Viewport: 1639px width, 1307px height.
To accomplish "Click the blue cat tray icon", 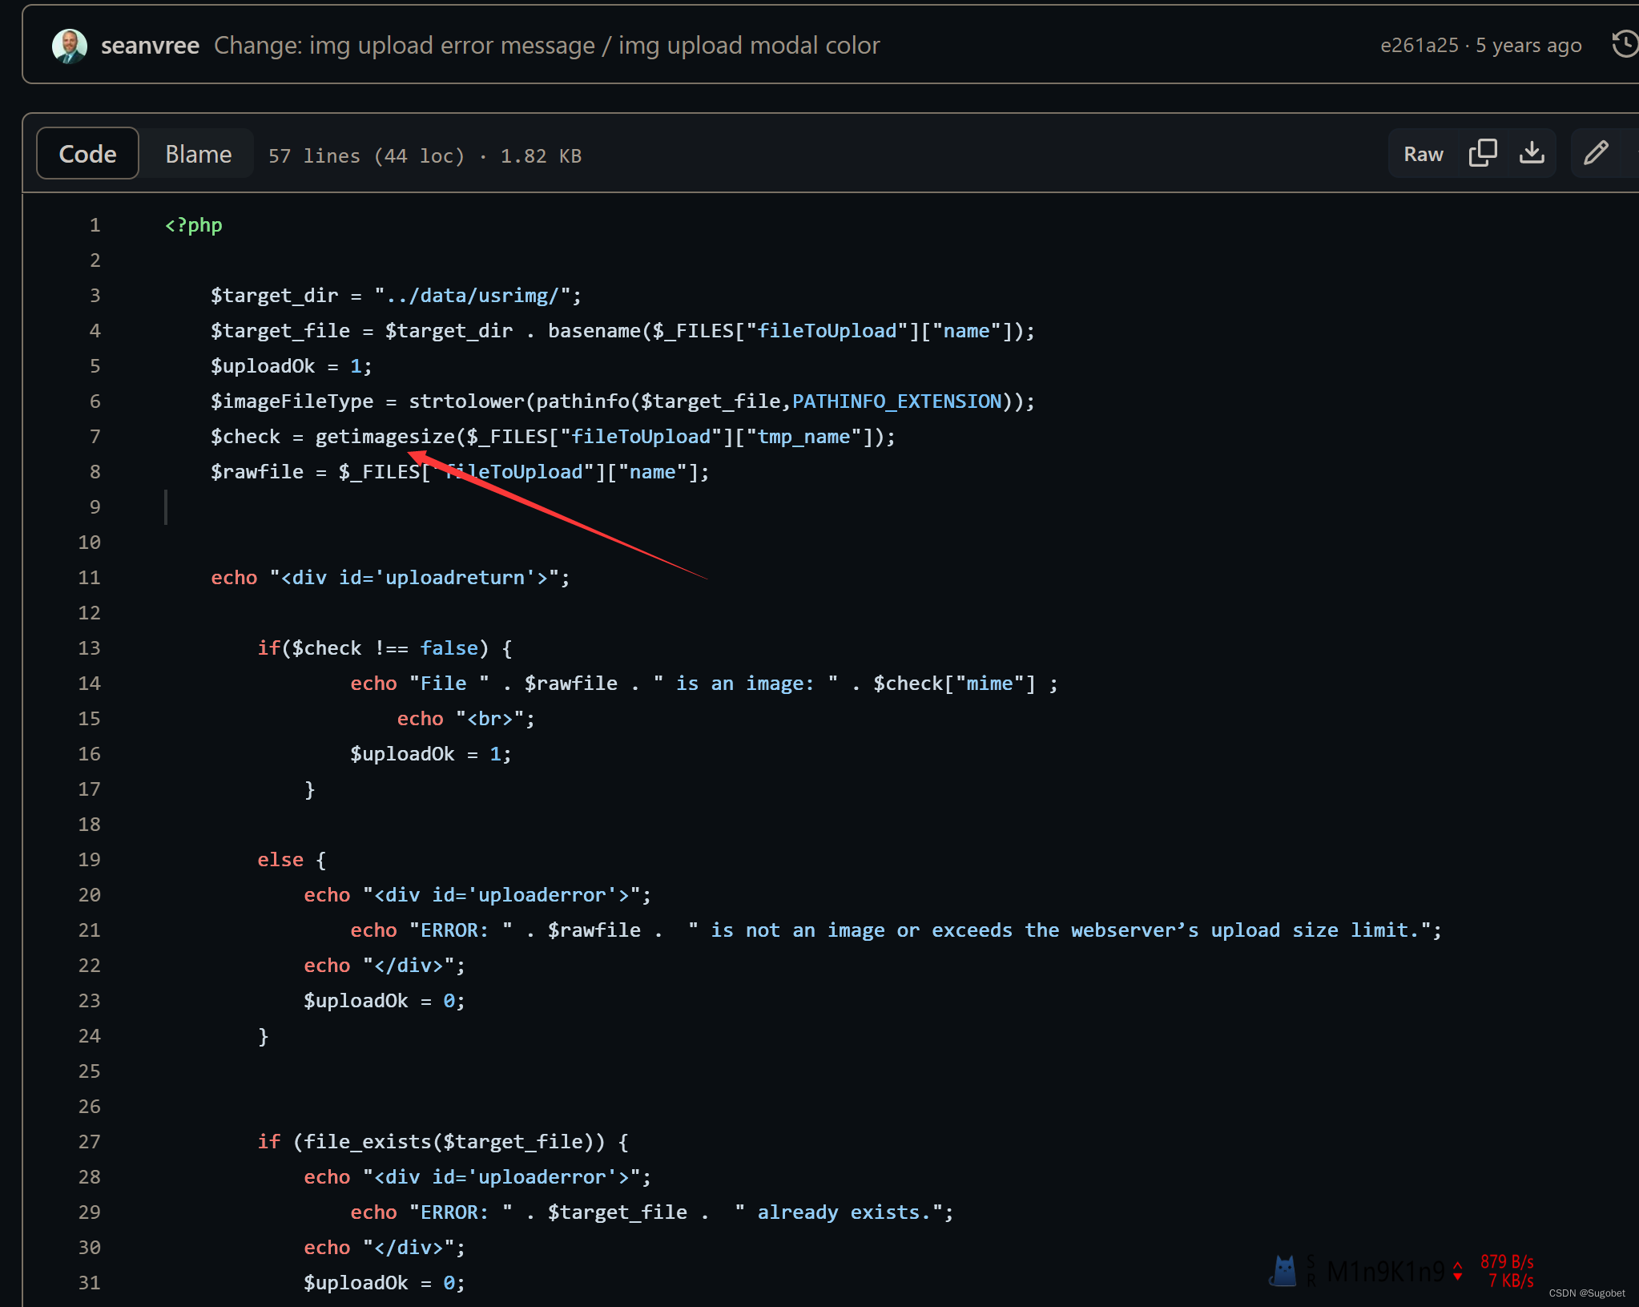I will pyautogui.click(x=1284, y=1271).
